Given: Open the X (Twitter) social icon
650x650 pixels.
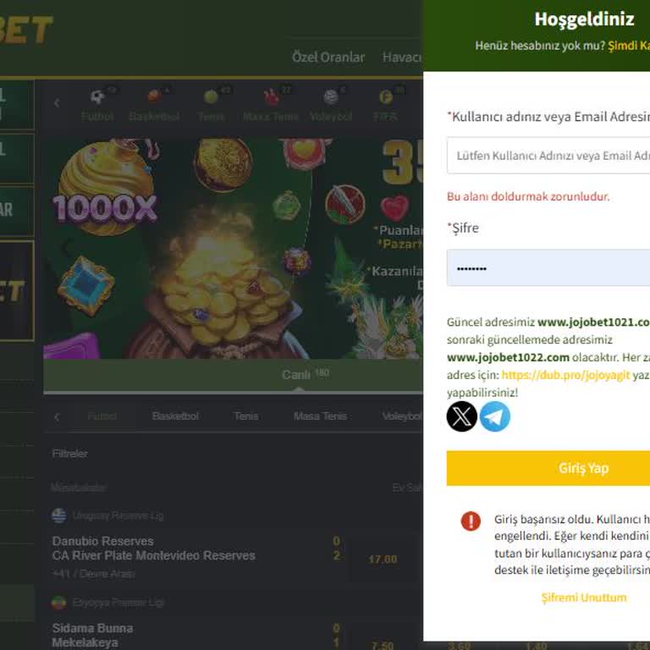Looking at the screenshot, I should point(461,416).
